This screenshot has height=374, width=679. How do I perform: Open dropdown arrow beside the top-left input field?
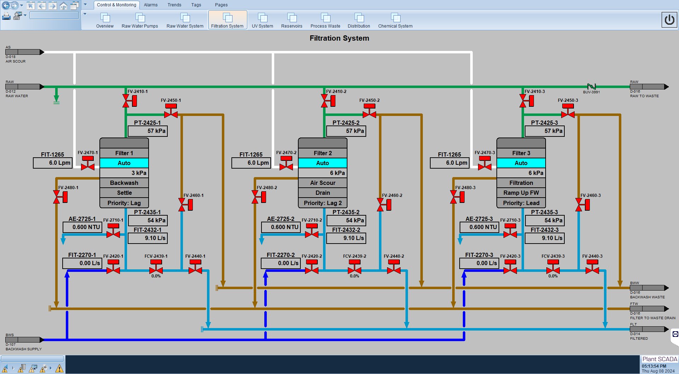(85, 14)
